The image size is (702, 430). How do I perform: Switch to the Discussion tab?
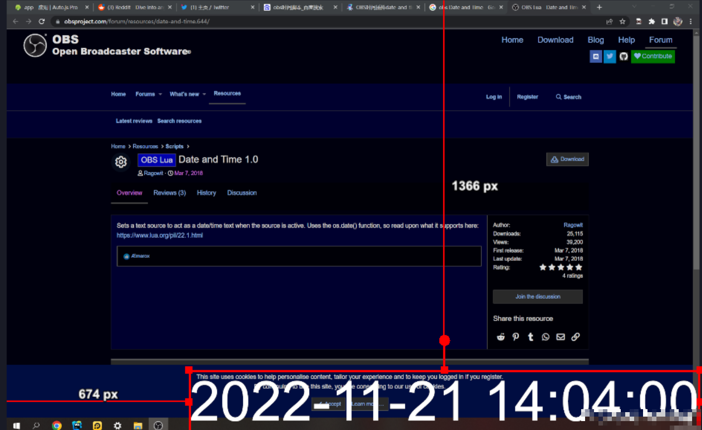(242, 193)
